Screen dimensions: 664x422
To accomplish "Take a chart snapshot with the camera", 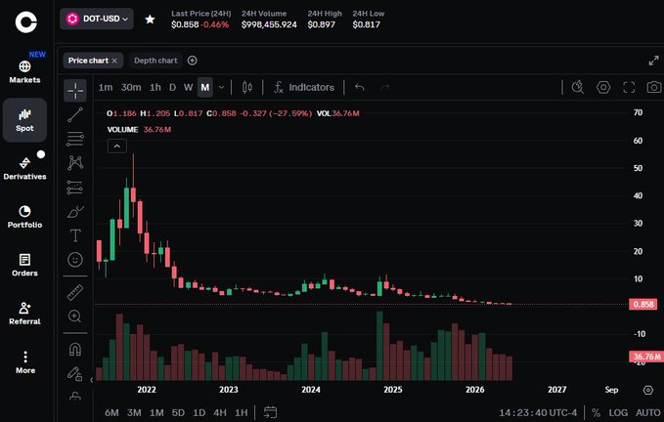I will [x=654, y=88].
